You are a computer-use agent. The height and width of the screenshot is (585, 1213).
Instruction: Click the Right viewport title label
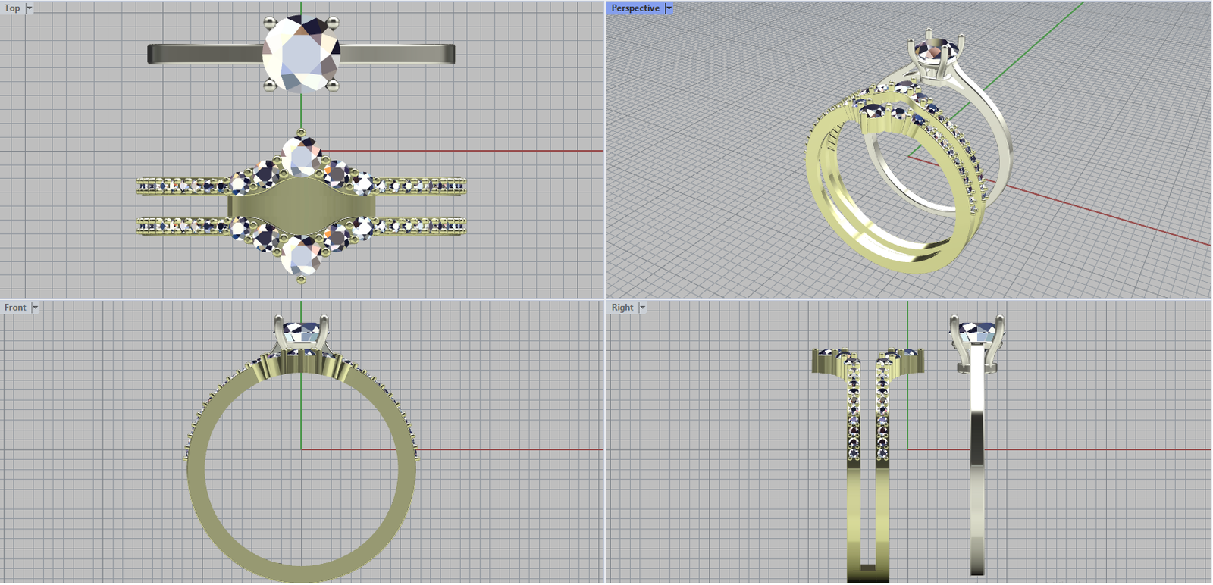[x=622, y=308]
